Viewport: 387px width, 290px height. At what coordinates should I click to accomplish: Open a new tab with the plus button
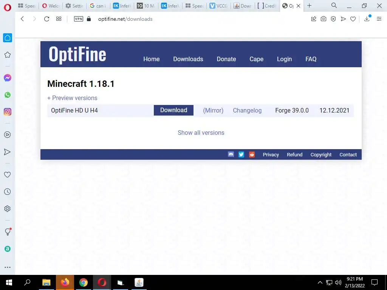[309, 6]
